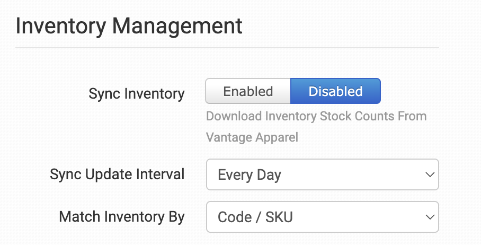Click the divider line below Inventory Management
This screenshot has width=481, height=245.
[x=227, y=48]
